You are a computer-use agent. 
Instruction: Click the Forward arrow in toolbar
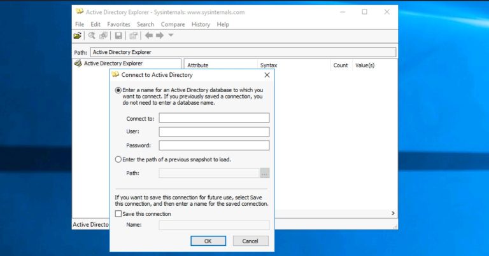pos(160,36)
